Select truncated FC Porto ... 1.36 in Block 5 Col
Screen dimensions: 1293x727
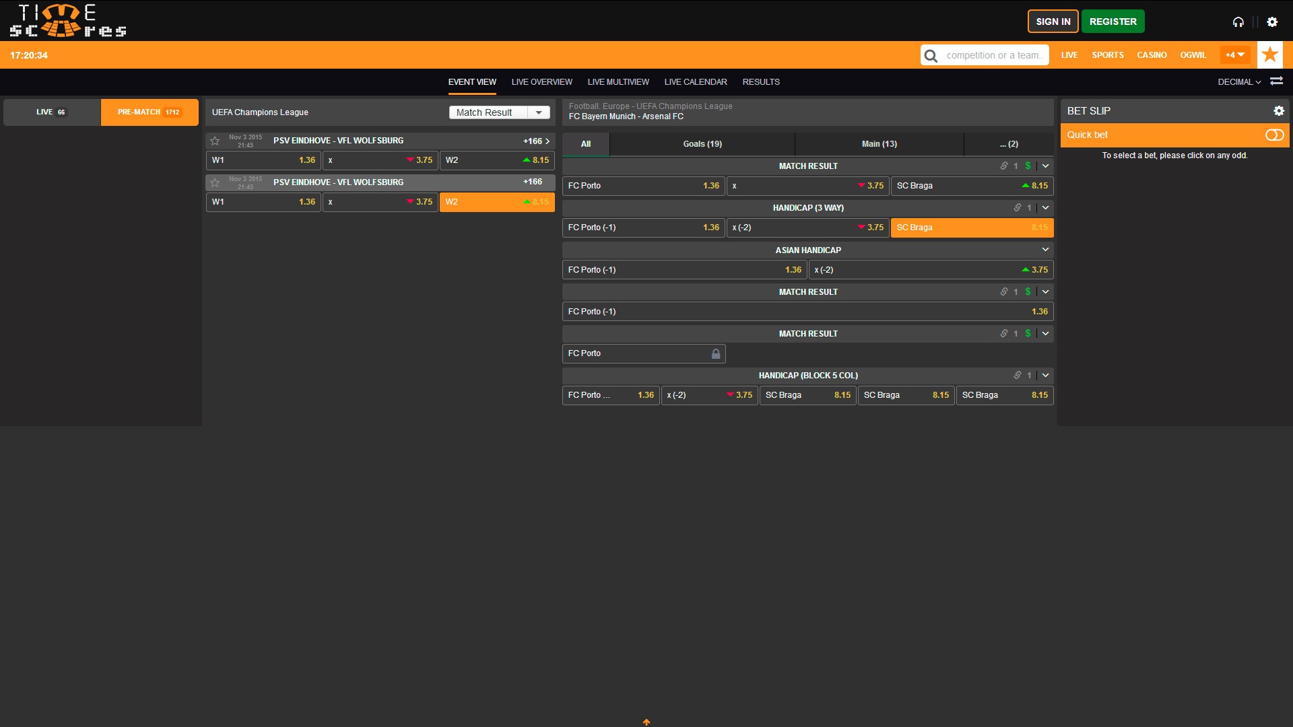(611, 395)
